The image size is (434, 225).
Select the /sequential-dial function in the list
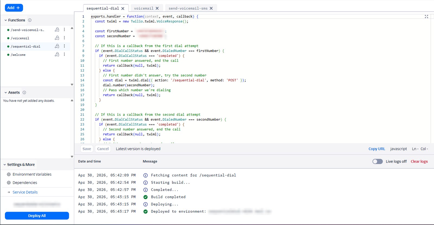tap(25, 46)
